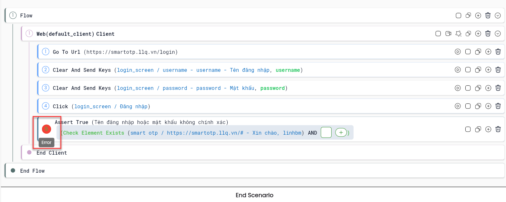Viewport: 506px width, 202px height.
Task: Select the Assert True step checkbox
Action: coord(468,129)
